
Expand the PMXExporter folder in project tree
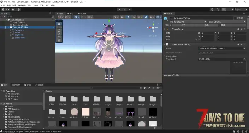[x=4, y=109]
